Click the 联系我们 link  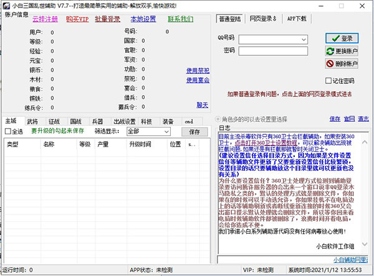click(x=181, y=19)
